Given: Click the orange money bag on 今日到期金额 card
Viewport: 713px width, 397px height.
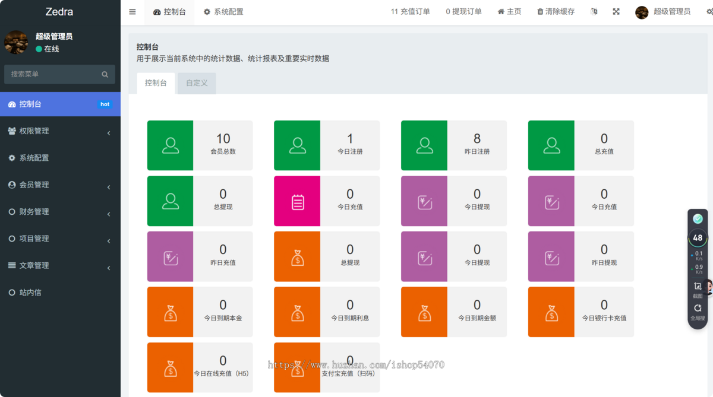Looking at the screenshot, I should (425, 313).
